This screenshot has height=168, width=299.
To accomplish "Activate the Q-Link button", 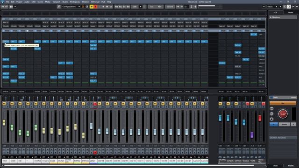I will [170, 7].
